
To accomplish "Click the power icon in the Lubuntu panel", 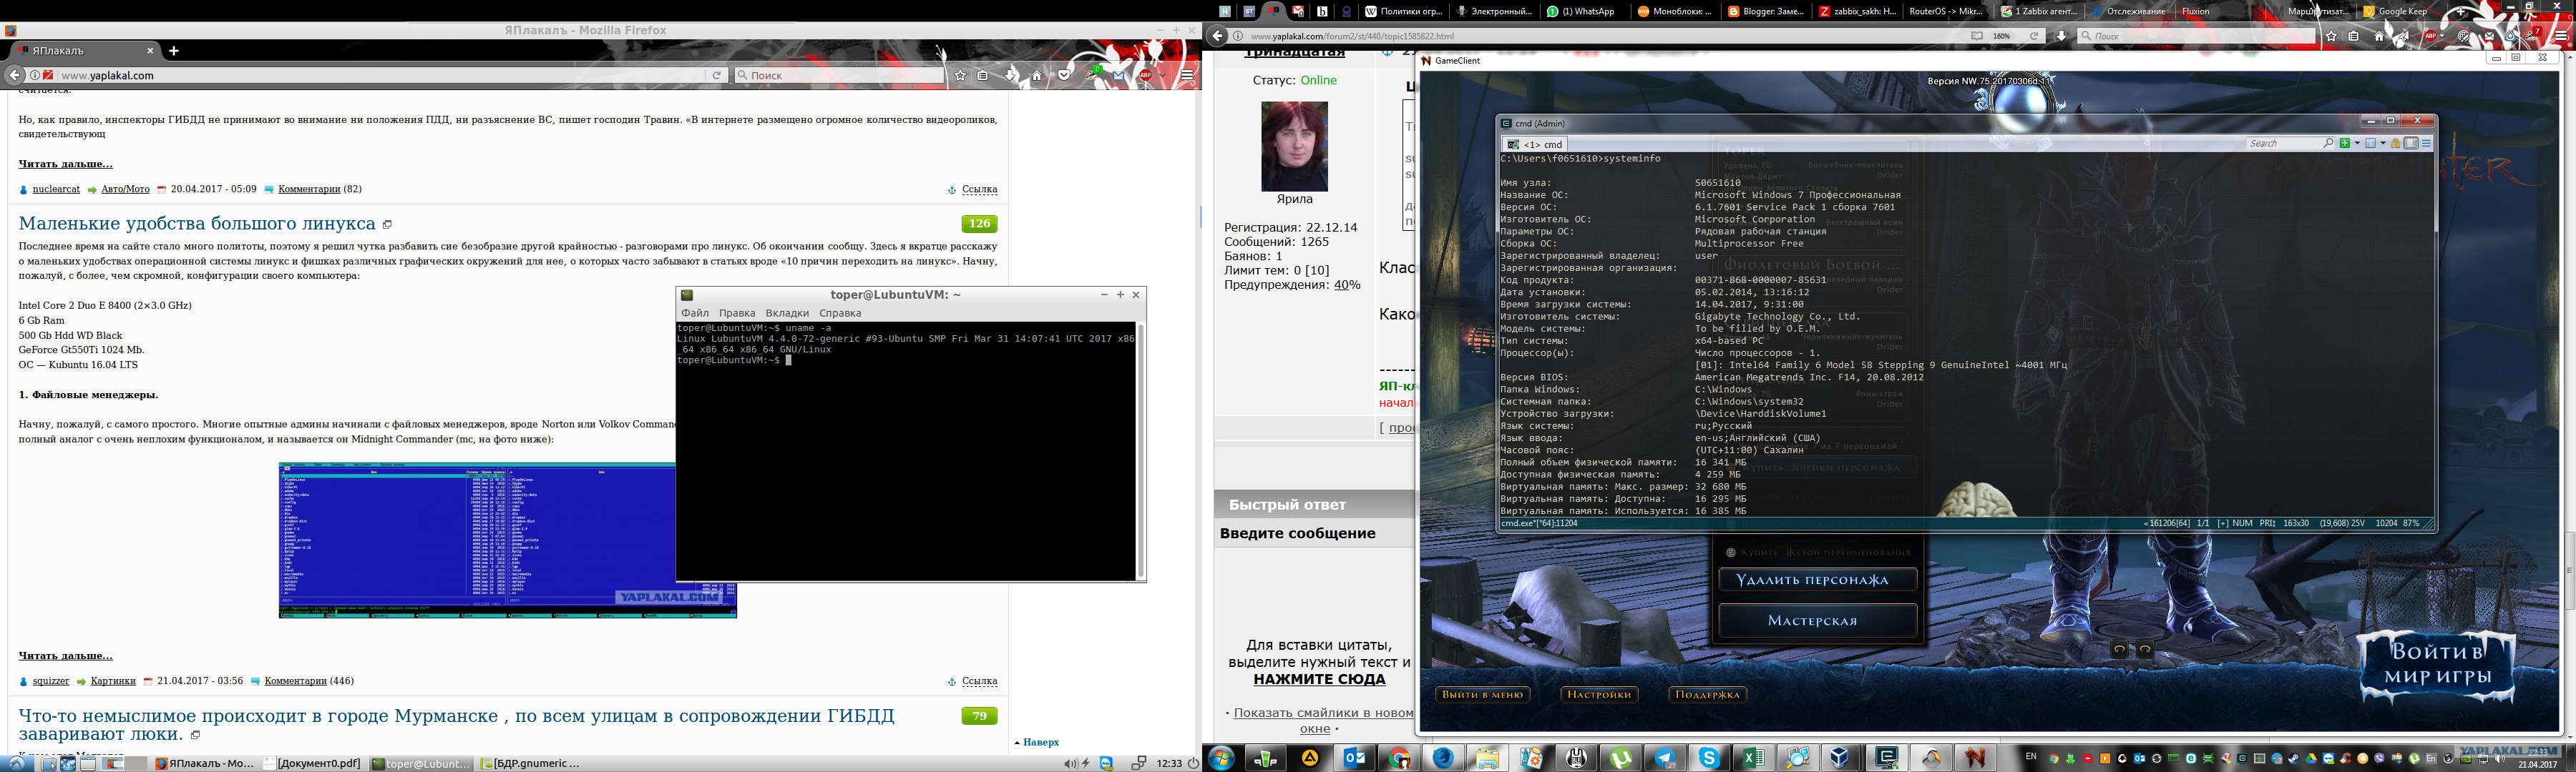I will click(1193, 764).
